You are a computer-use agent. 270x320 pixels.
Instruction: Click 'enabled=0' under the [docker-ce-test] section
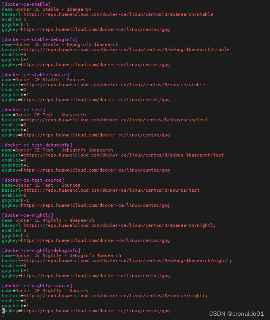point(14,125)
